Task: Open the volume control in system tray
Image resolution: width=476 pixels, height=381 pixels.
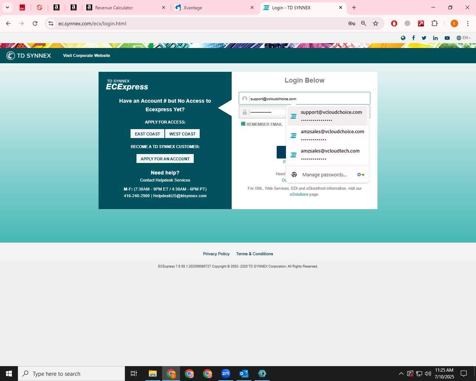Action: coord(428,374)
